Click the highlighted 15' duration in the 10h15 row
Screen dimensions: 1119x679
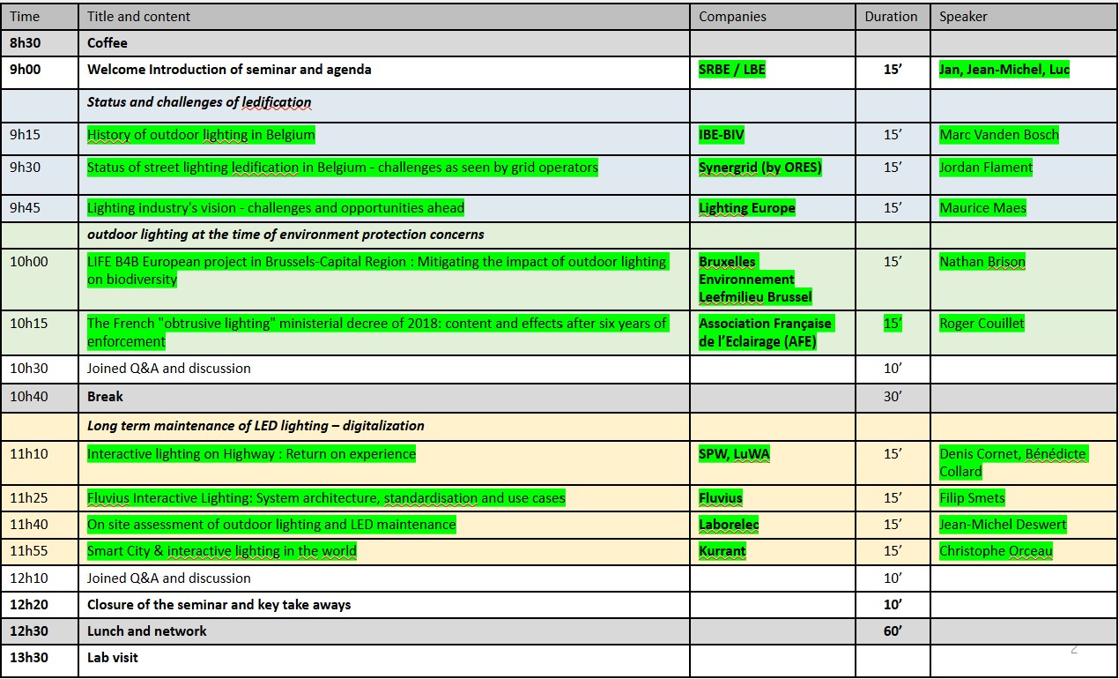(893, 324)
